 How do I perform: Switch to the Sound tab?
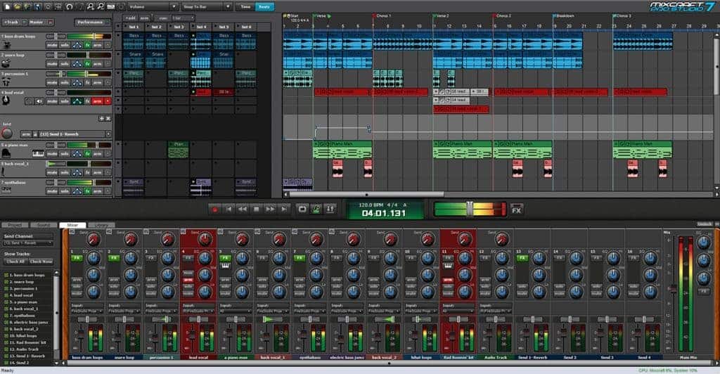pyautogui.click(x=44, y=225)
